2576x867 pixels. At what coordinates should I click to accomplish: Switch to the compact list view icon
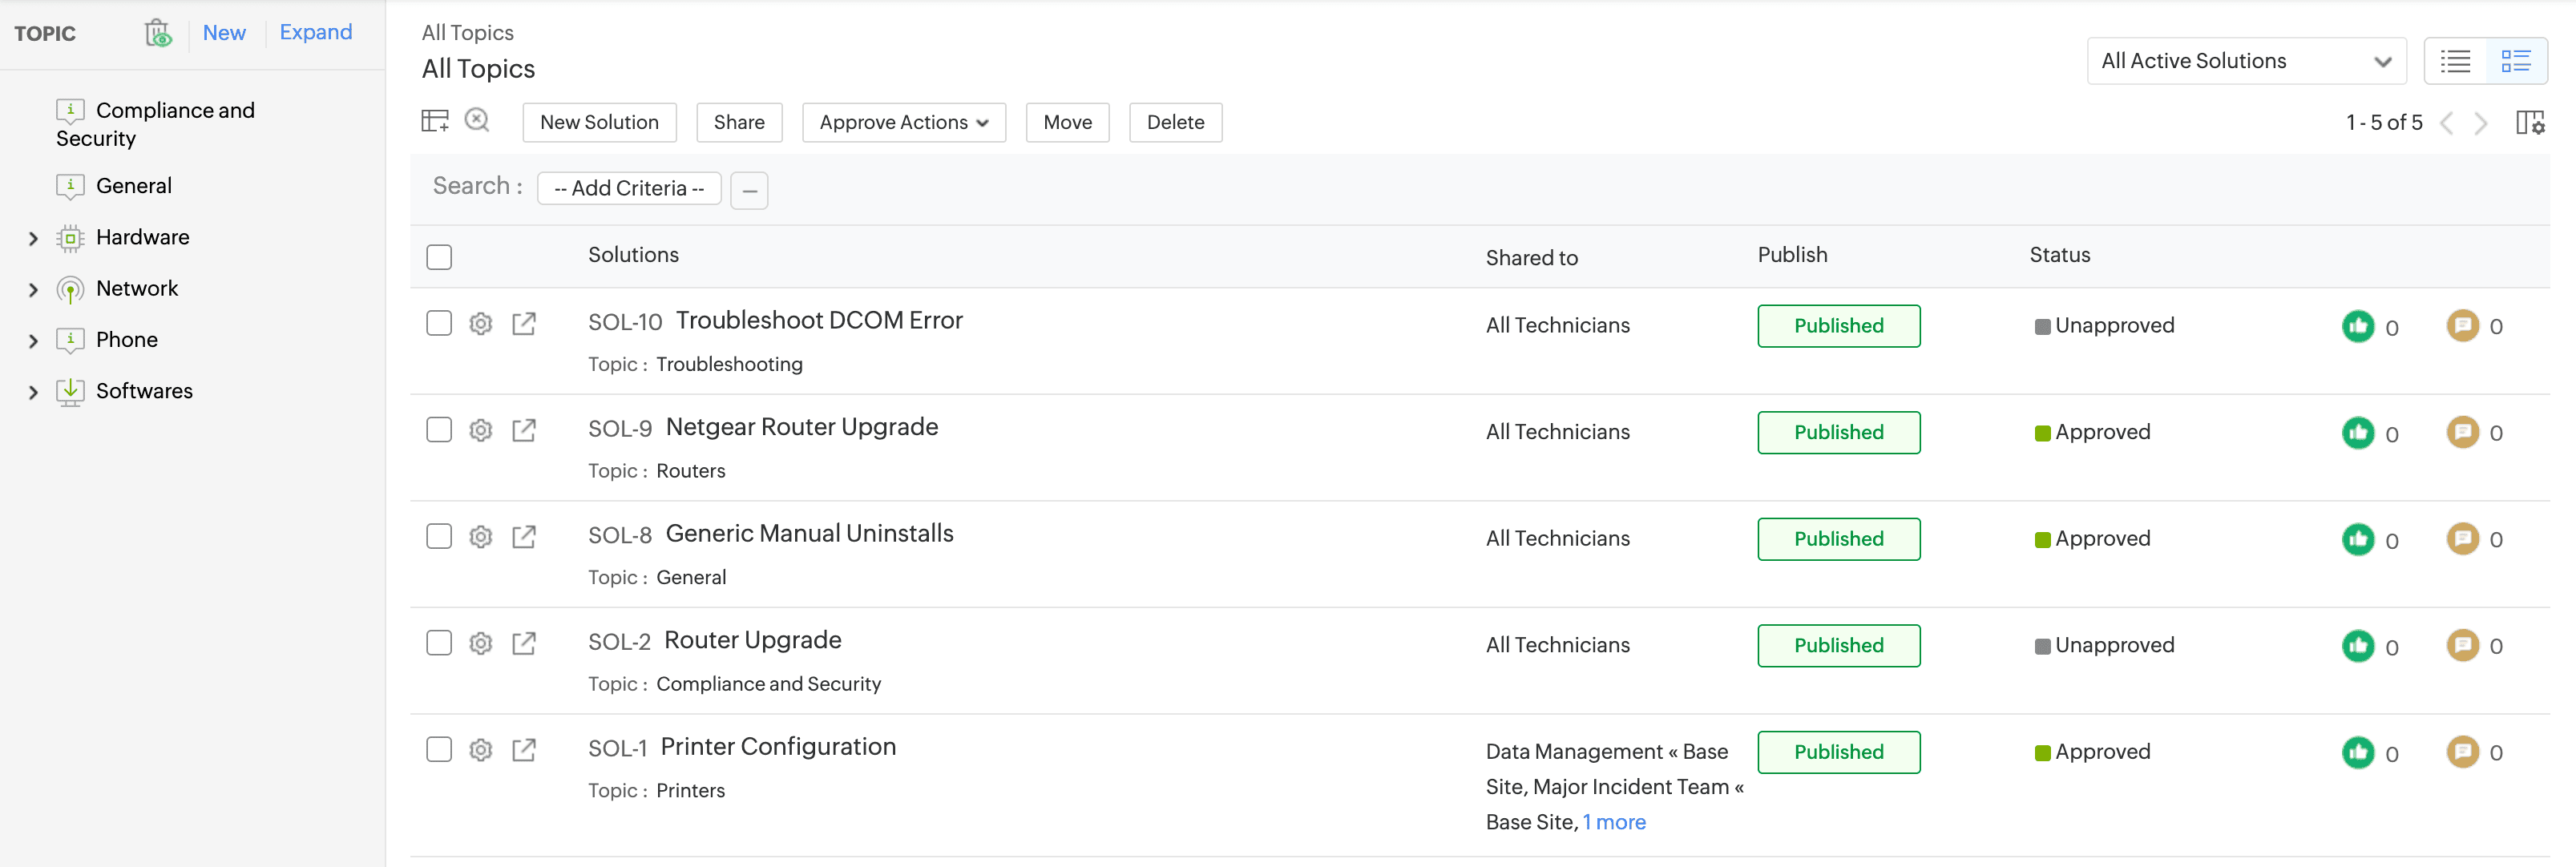tap(2455, 61)
